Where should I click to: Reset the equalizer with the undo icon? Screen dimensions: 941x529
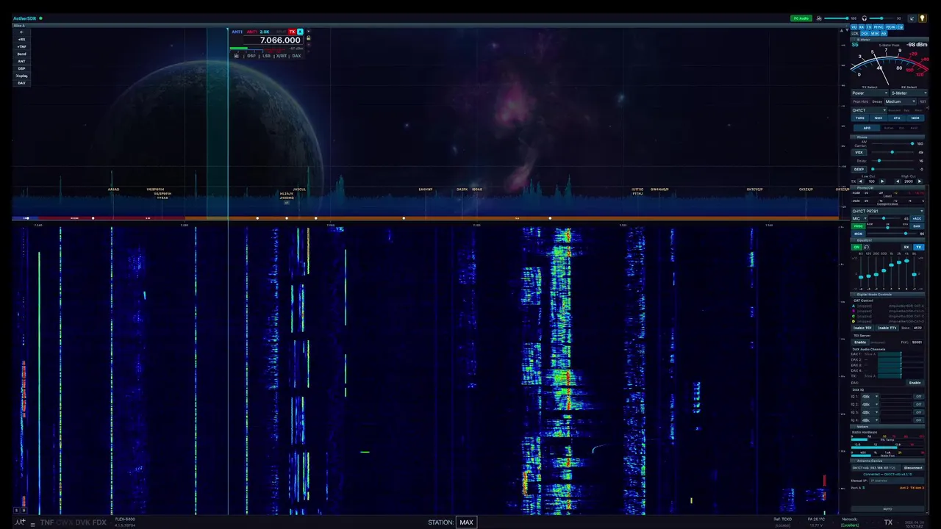pyautogui.click(x=867, y=247)
